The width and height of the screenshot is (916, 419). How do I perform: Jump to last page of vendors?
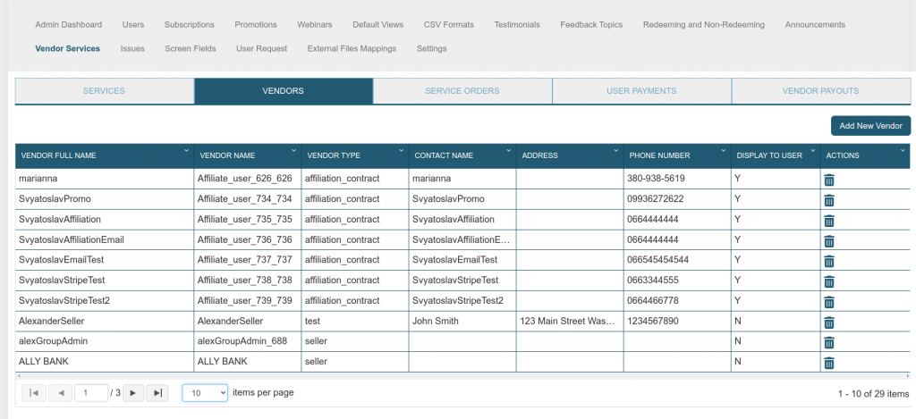pyautogui.click(x=157, y=393)
